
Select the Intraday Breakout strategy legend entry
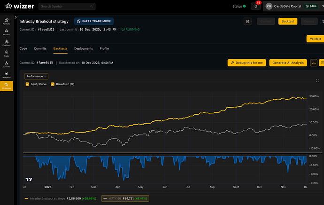[60, 198]
